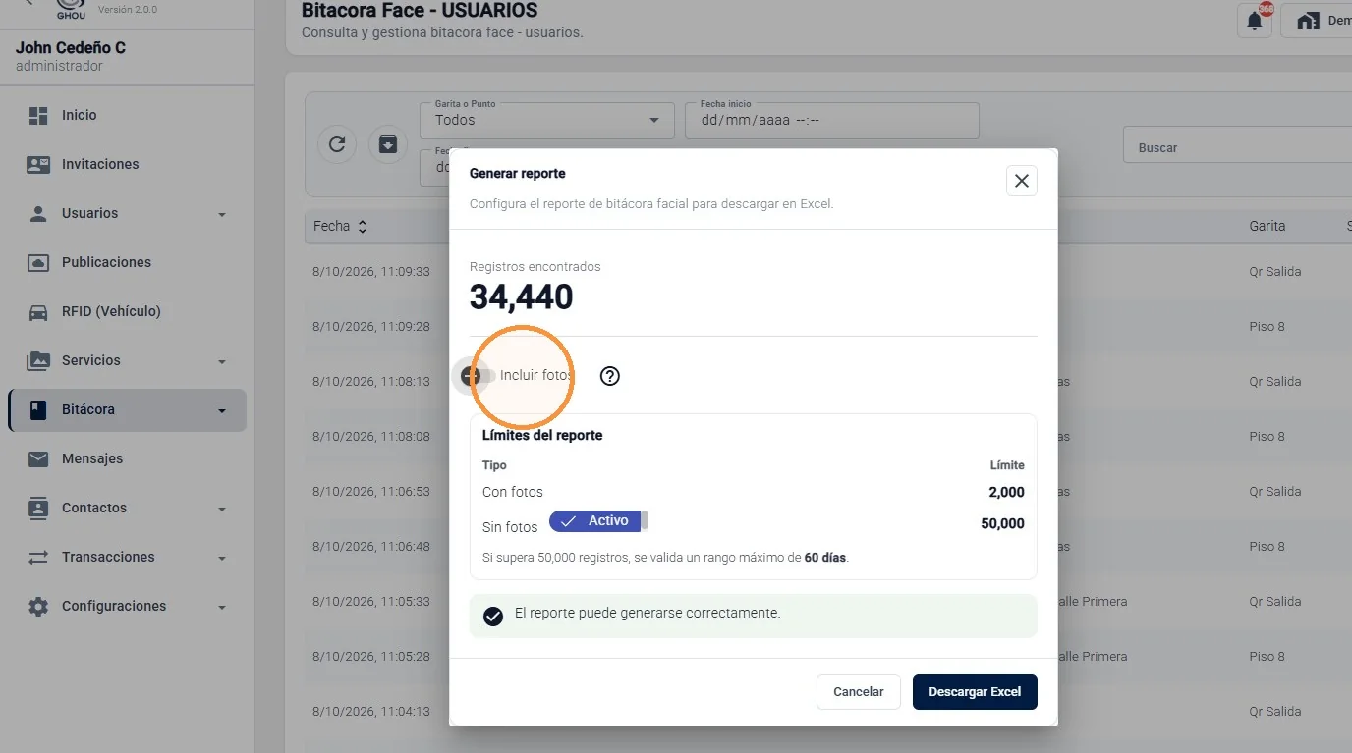Click the 34,440 records count

(521, 297)
